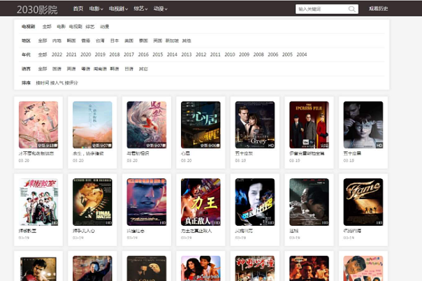
Task: Expand the 电视剧 dropdown in navbar
Action: point(118,9)
